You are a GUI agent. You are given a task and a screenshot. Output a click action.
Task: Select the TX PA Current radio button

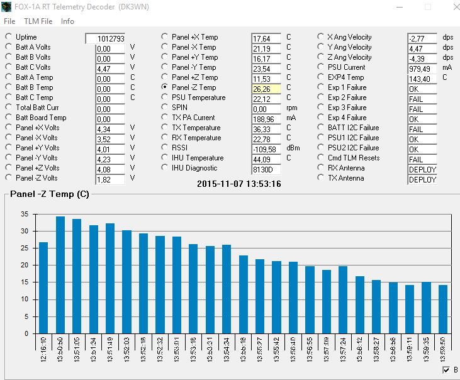coord(165,117)
